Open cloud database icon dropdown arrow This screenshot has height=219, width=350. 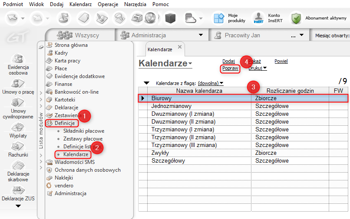[x=201, y=18]
